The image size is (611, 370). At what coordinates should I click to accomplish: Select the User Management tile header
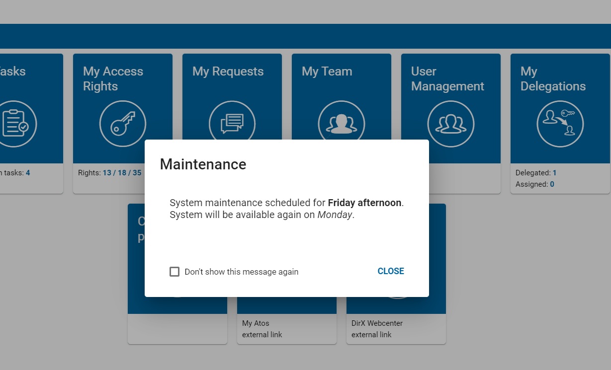(447, 78)
